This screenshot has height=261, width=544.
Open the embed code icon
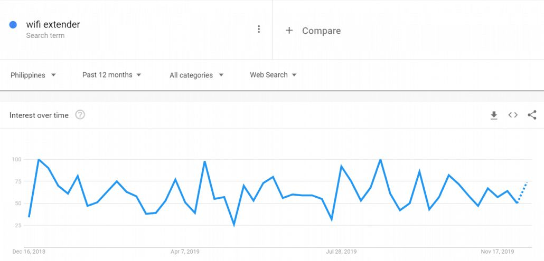pyautogui.click(x=513, y=115)
